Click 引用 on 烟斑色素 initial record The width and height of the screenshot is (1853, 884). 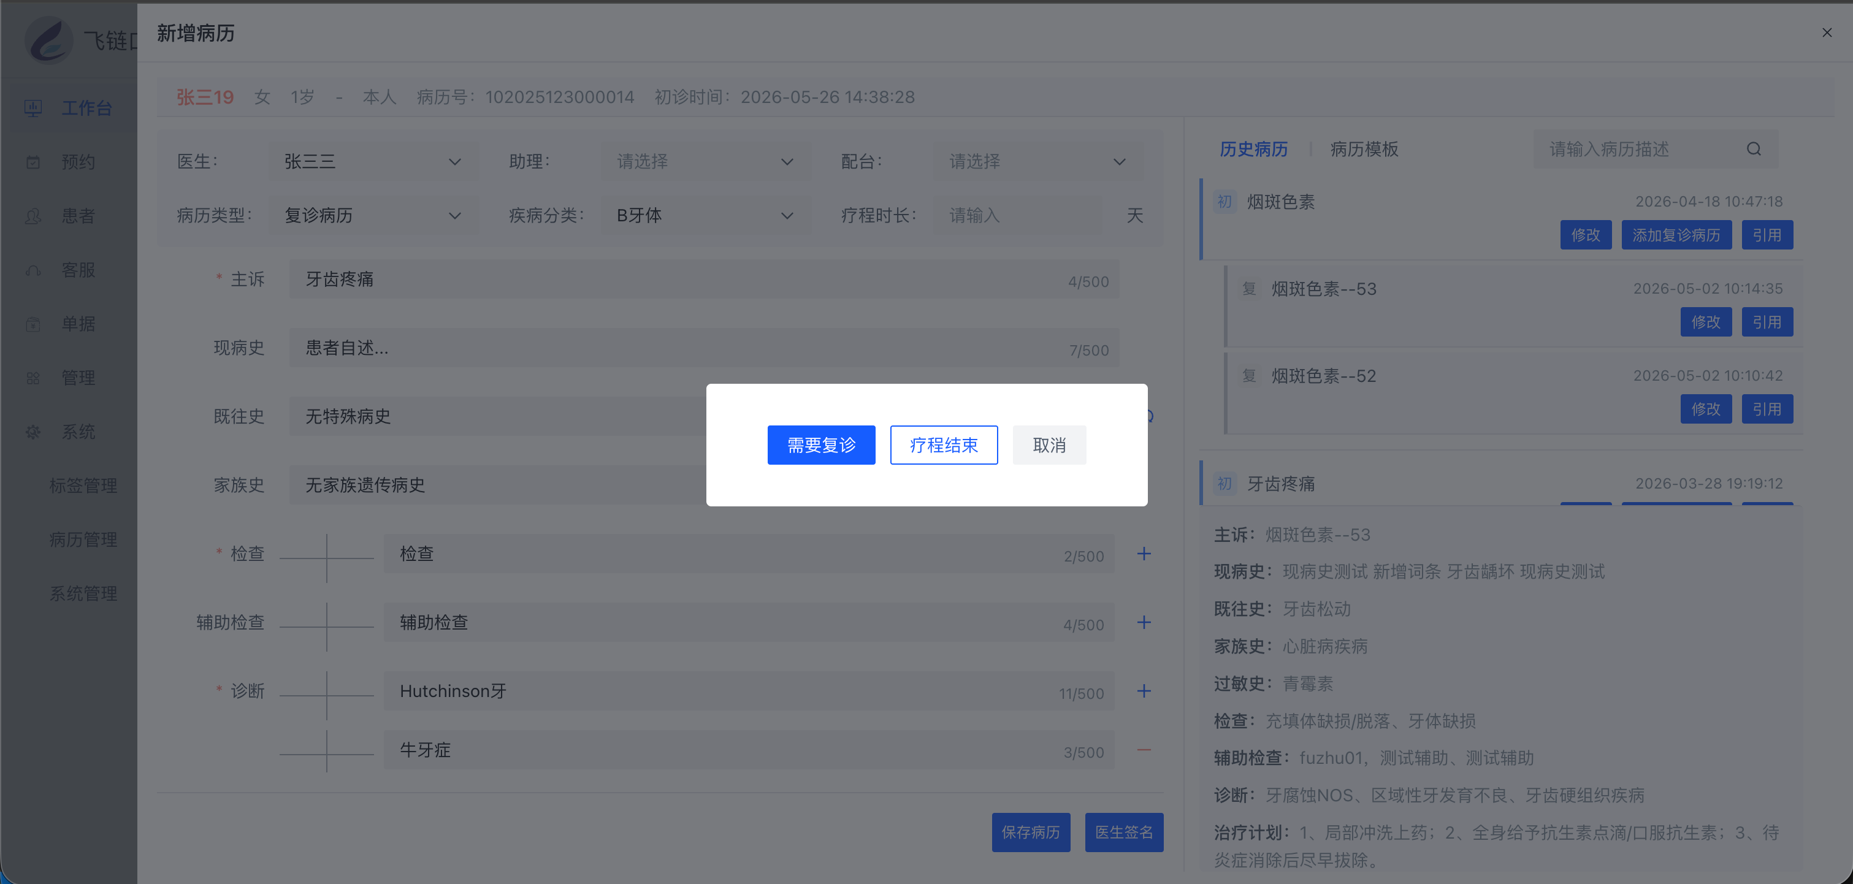[1767, 235]
